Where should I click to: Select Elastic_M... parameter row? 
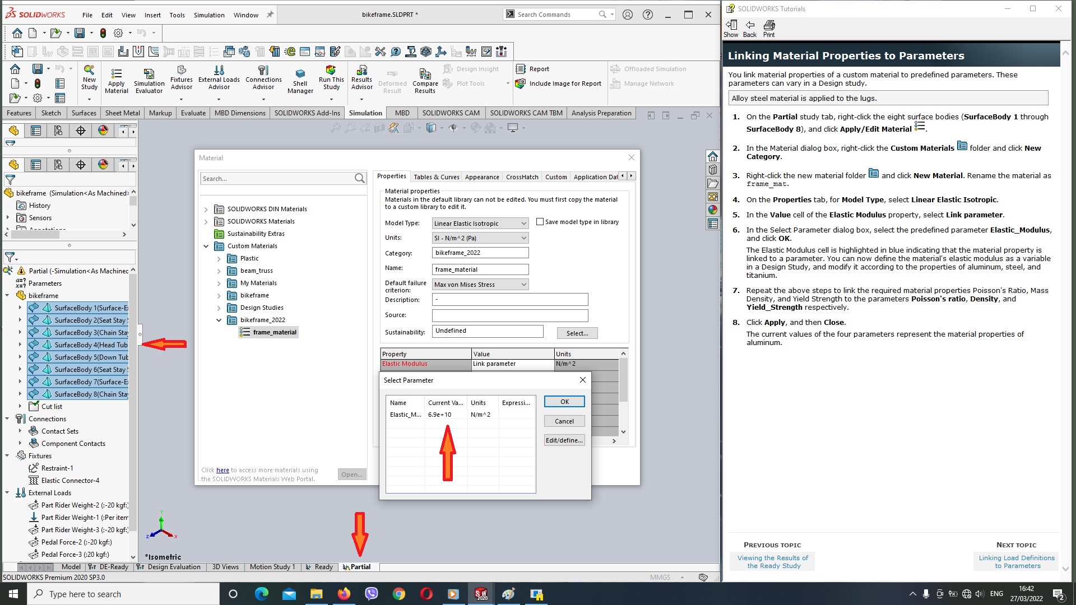pos(460,415)
